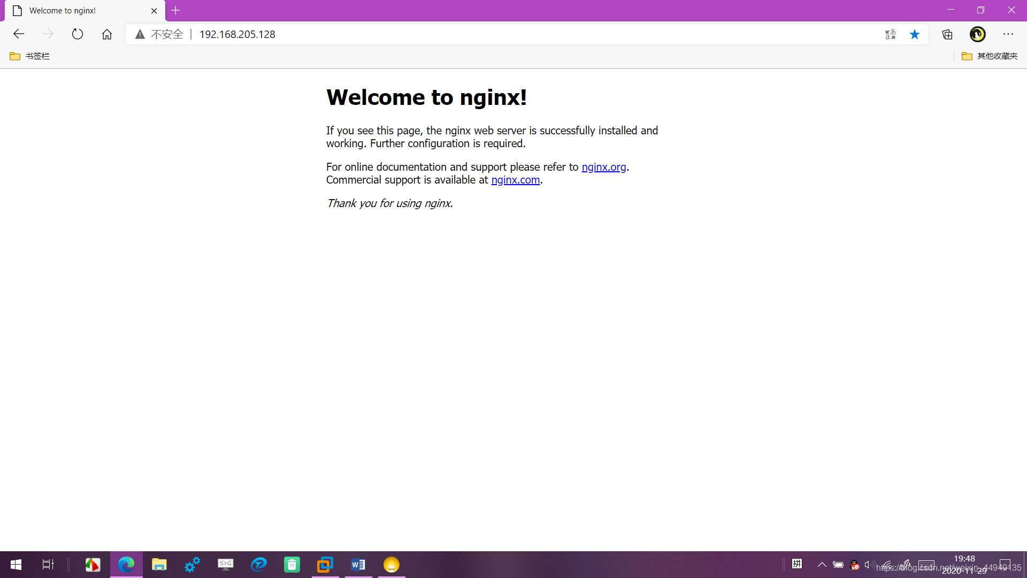Open the browser home page
1027x578 pixels.
(x=107, y=34)
